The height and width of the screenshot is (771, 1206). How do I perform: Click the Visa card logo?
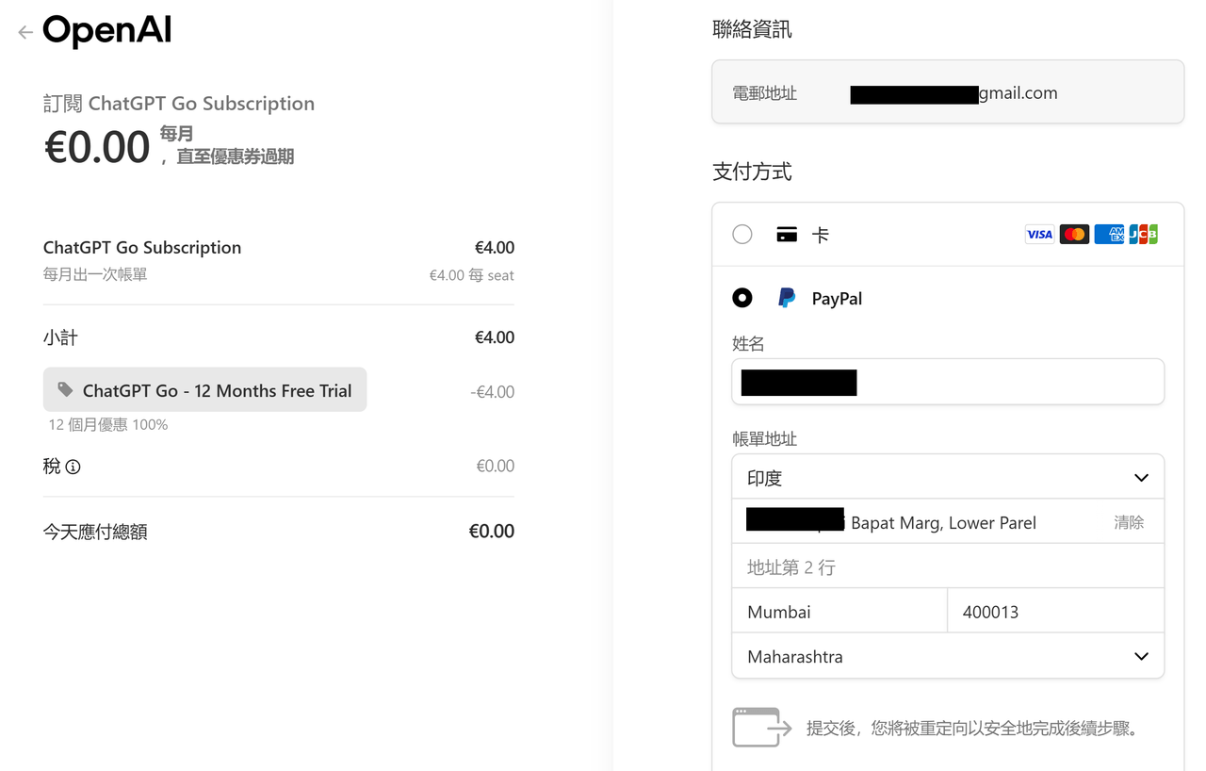pos(1039,235)
